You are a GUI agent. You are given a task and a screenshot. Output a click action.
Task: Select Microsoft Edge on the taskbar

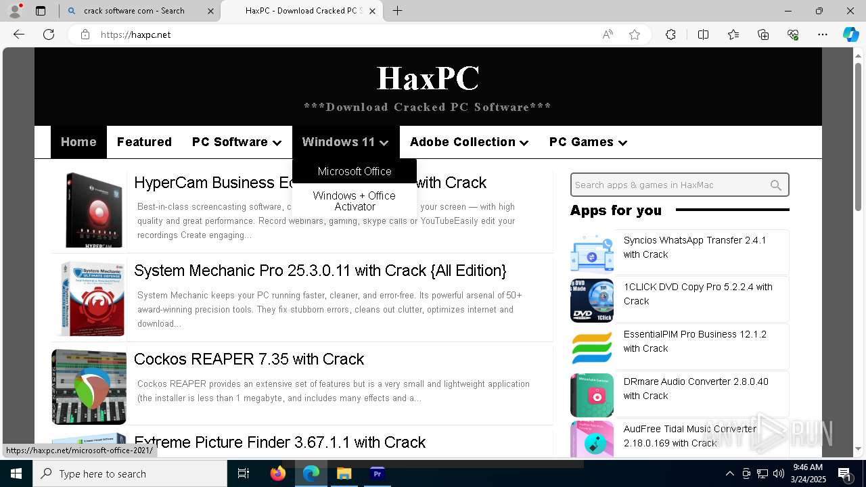click(311, 473)
